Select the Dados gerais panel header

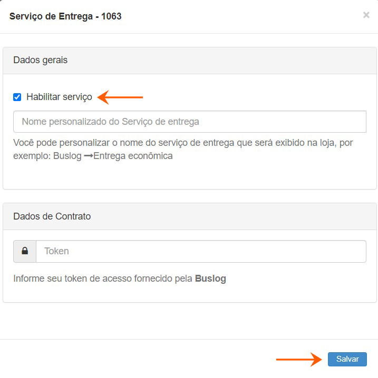pos(41,60)
